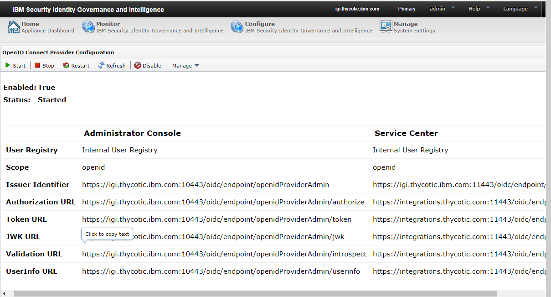Expand the Language dropdown

[x=519, y=8]
